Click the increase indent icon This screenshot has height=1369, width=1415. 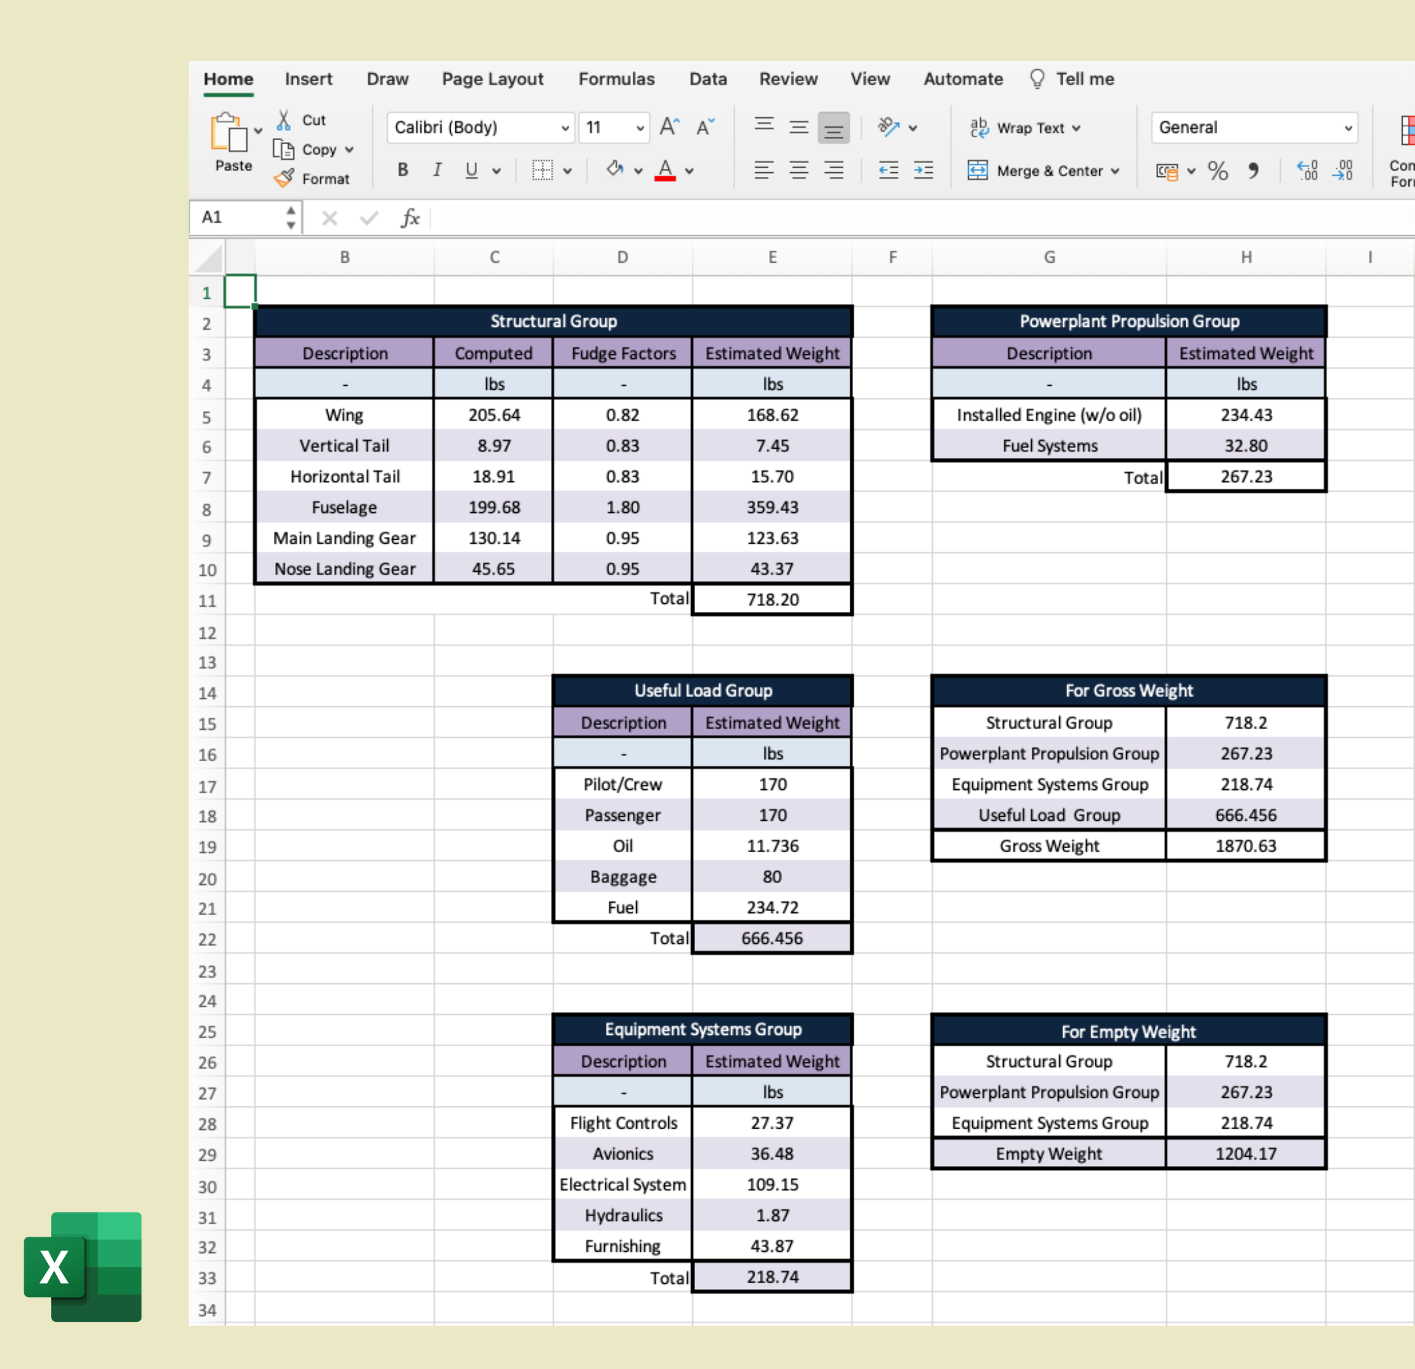point(924,170)
